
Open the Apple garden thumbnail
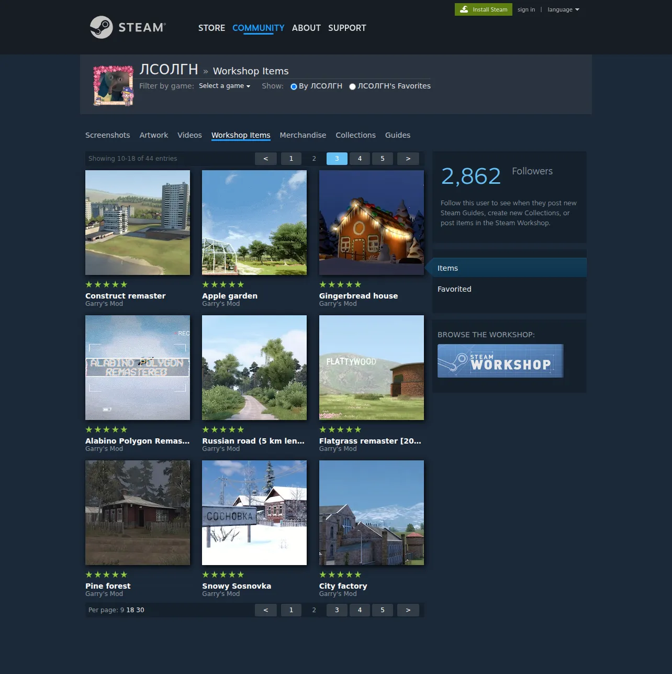(x=254, y=223)
